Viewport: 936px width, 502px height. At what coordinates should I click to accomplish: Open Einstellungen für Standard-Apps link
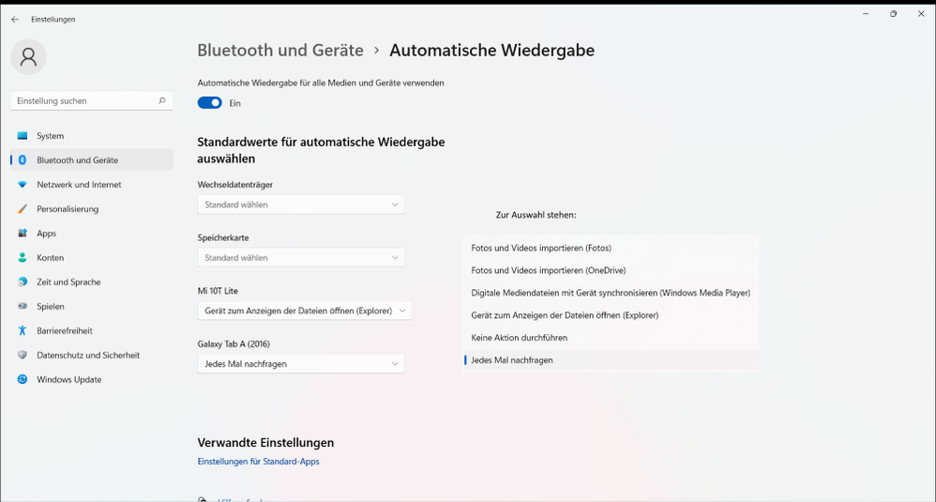[258, 462]
